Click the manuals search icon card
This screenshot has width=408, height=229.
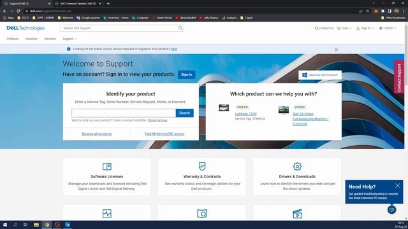pyautogui.click(x=202, y=214)
